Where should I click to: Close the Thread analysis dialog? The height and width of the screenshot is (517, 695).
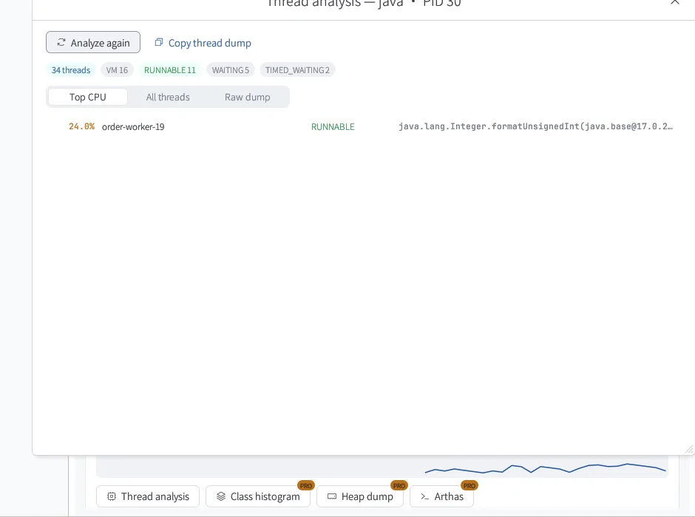pos(674,1)
